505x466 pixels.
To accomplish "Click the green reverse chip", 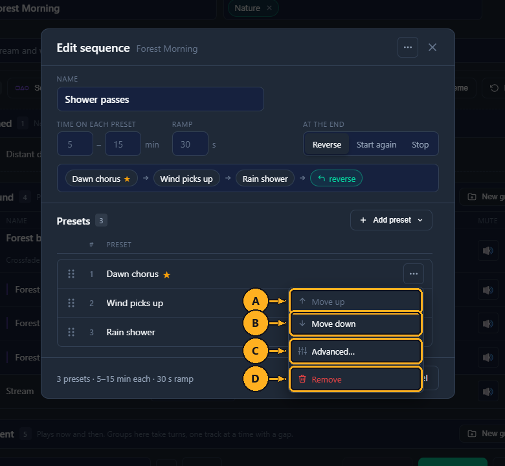I will pyautogui.click(x=336, y=179).
